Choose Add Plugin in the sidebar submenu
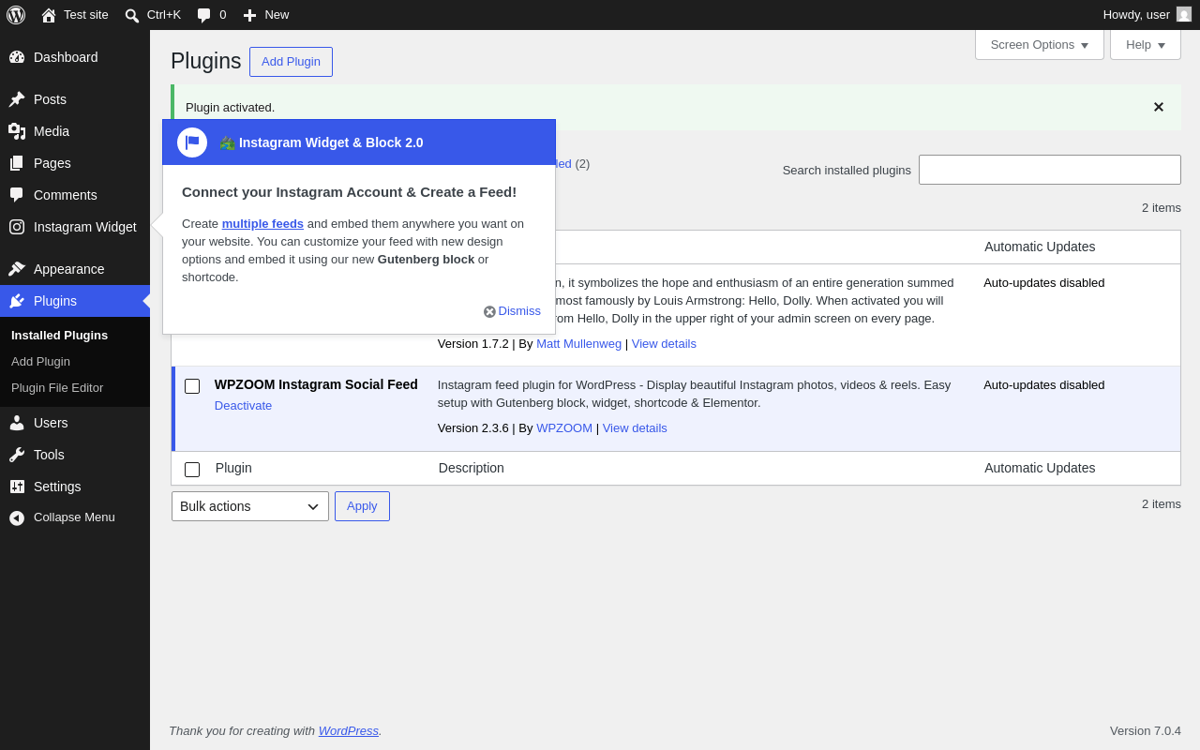This screenshot has width=1200, height=750. [40, 361]
